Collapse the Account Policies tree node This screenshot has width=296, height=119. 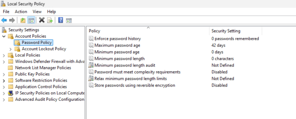(4, 36)
